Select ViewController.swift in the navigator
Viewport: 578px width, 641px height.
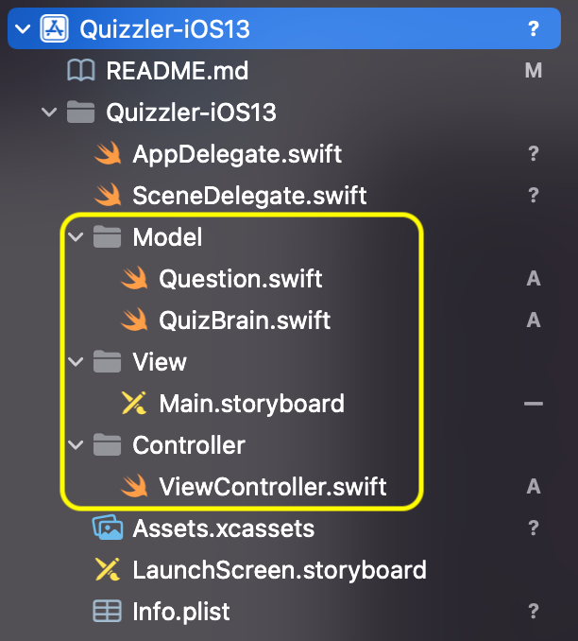273,487
